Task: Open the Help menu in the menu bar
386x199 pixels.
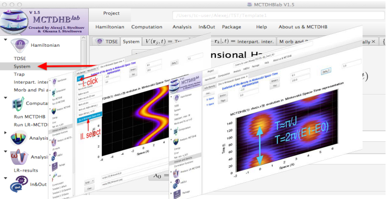Action: (261, 27)
